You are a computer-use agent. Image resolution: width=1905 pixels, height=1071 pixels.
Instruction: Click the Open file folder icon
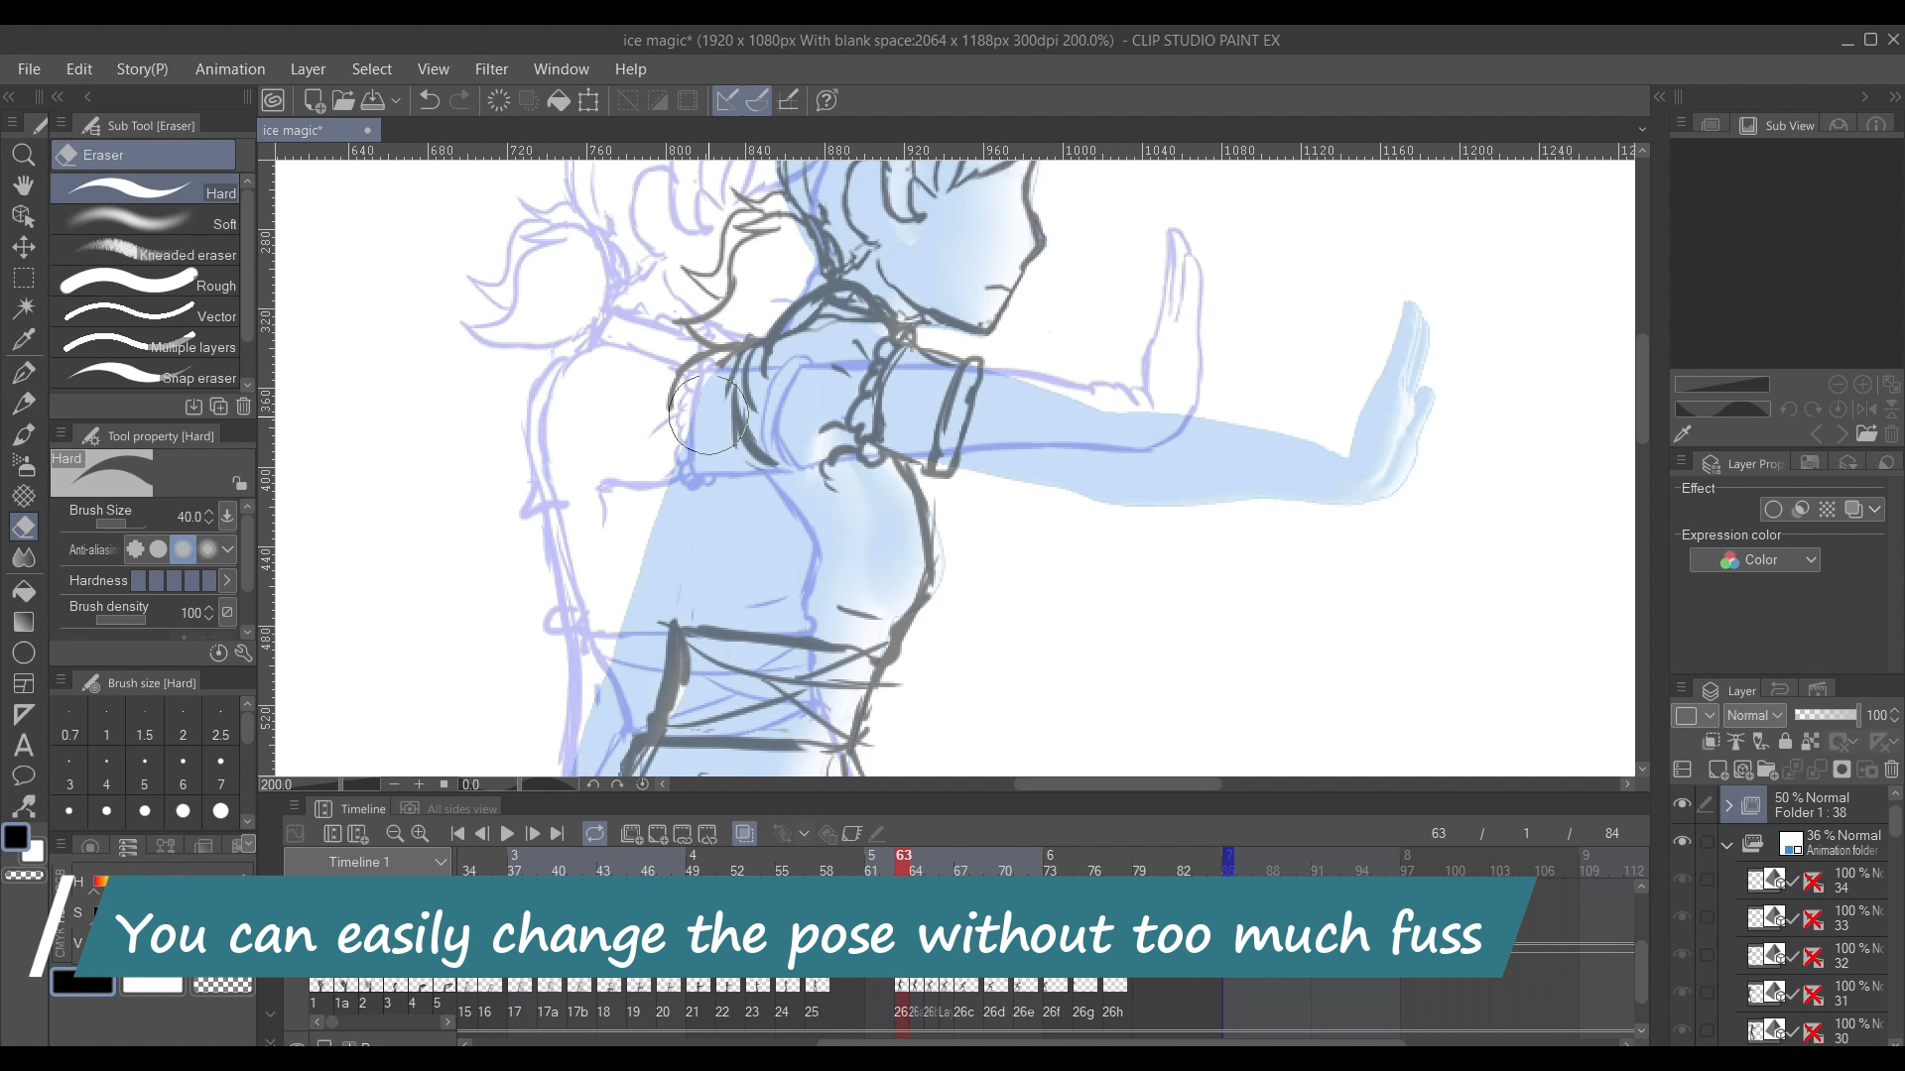pos(343,100)
